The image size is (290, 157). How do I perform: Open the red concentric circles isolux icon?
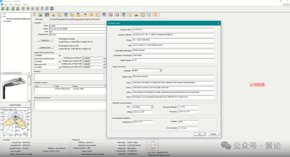(x=111, y=15)
